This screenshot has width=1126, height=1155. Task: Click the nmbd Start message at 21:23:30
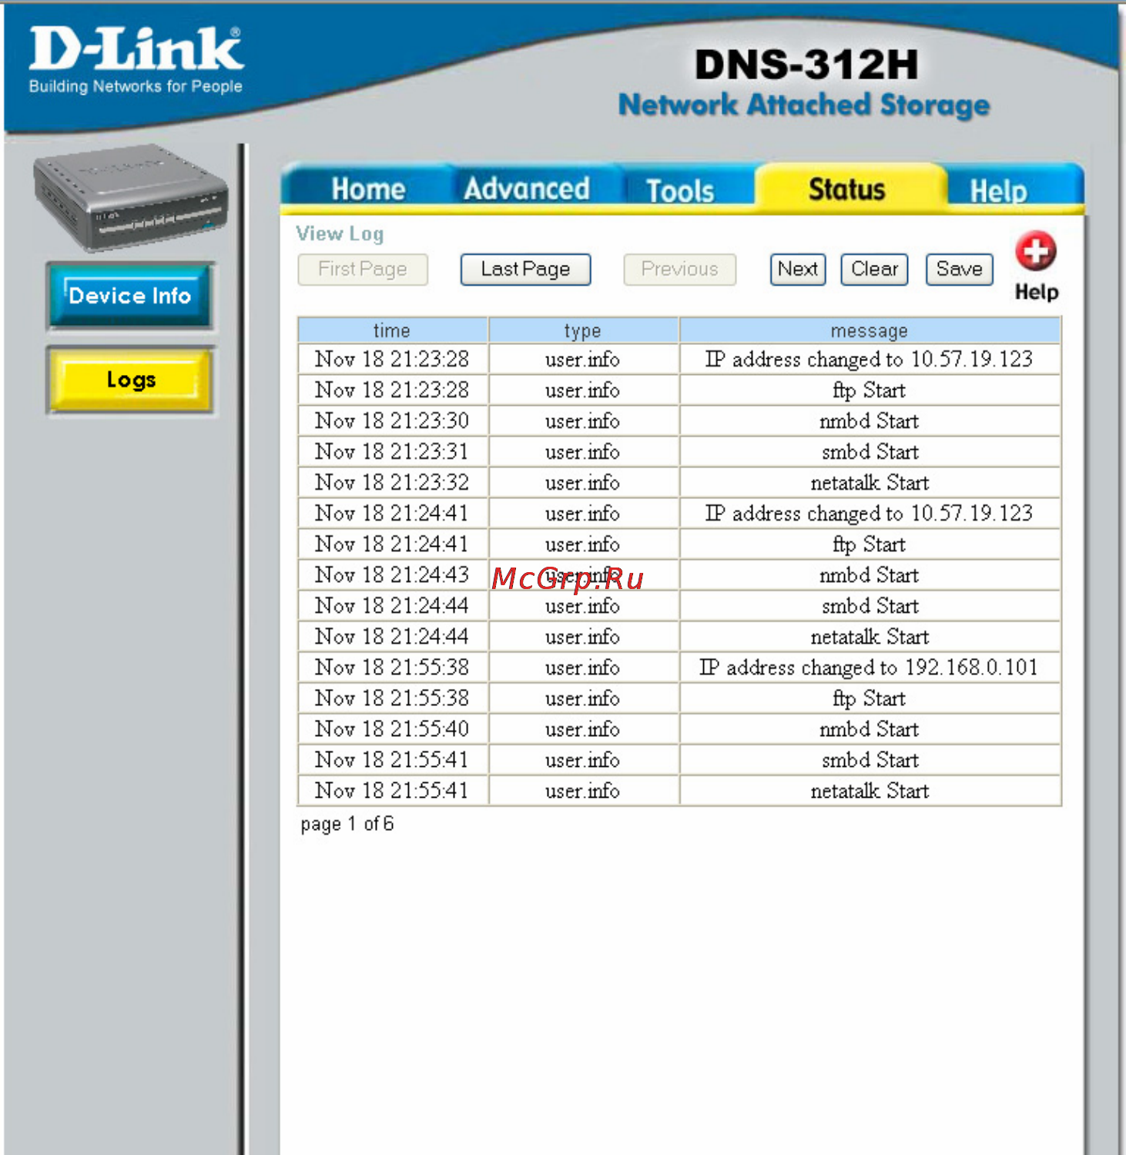point(869,421)
